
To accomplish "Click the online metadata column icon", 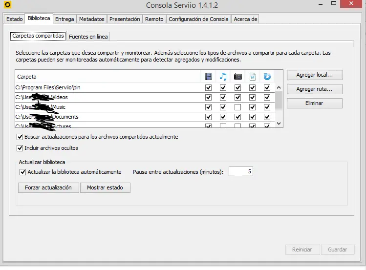I will click(253, 77).
